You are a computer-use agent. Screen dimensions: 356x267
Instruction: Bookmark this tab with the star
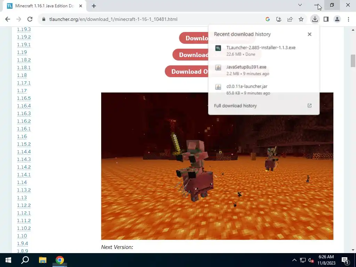click(x=301, y=19)
